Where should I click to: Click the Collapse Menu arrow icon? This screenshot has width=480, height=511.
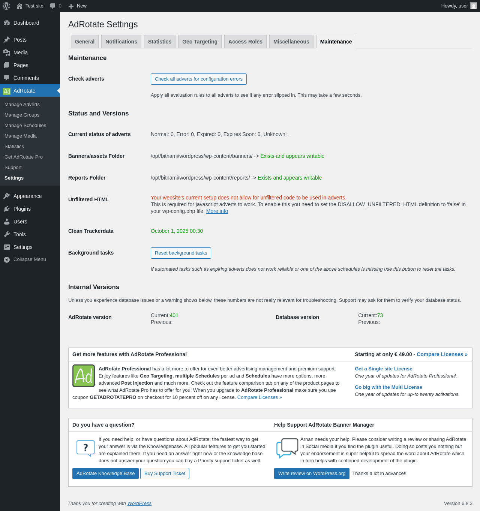click(x=7, y=259)
